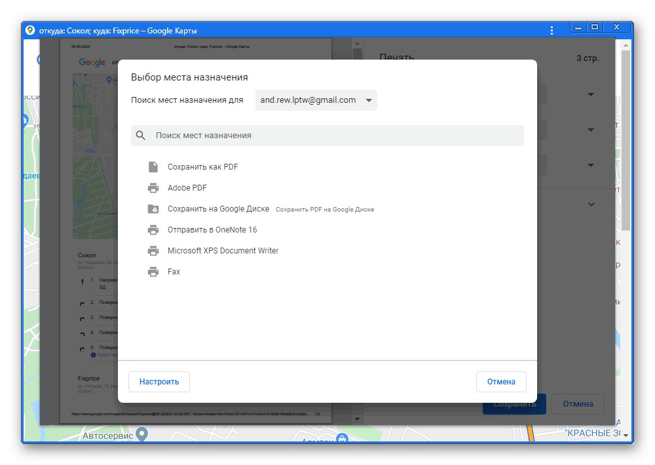
Task: Click the Сохранить PDF на Google Диске hint text
Action: pyautogui.click(x=325, y=210)
